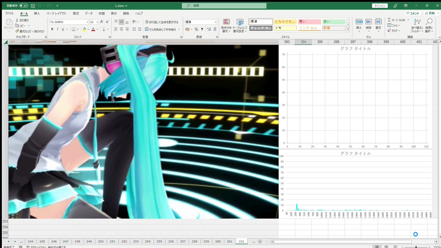Screen dimensions: 441x248
Task: Click Format as Table (テーブルとして書式設定) button
Action: click(240, 26)
